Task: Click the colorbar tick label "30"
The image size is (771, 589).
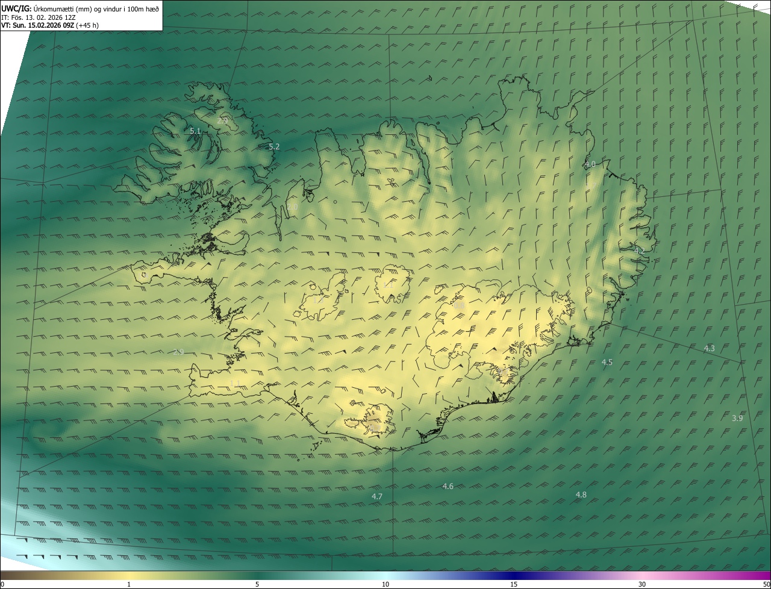Action: [642, 584]
